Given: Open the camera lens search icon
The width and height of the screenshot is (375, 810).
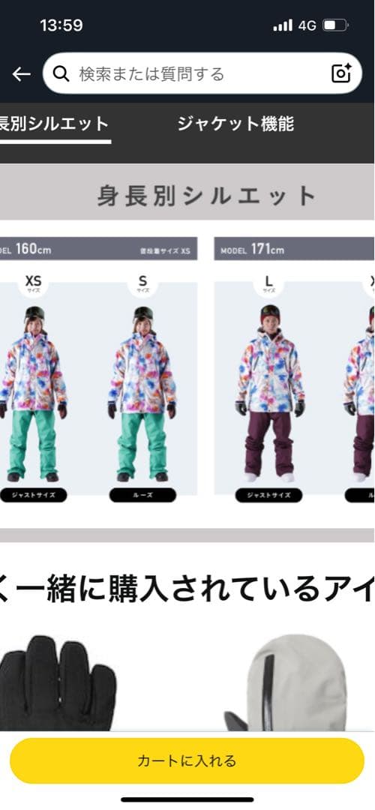Looking at the screenshot, I should [341, 73].
